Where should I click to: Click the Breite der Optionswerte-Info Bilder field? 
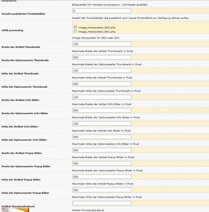tap(102, 110)
